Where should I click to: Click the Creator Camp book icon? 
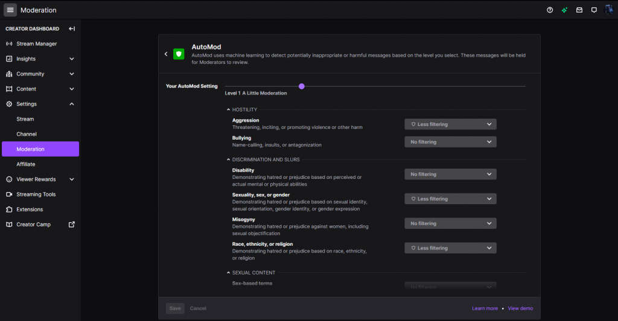point(9,225)
